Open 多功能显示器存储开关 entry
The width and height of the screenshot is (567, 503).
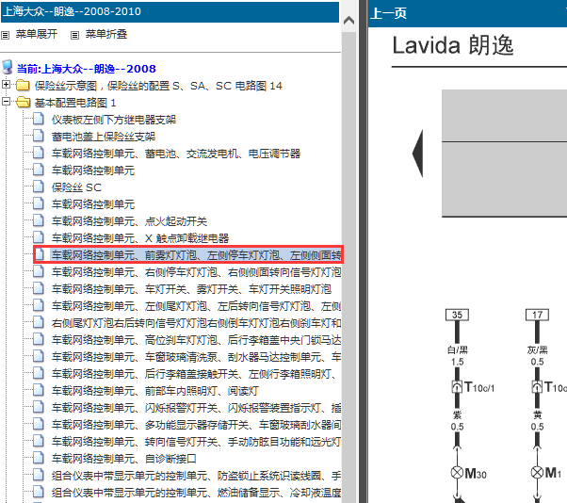pos(196,425)
